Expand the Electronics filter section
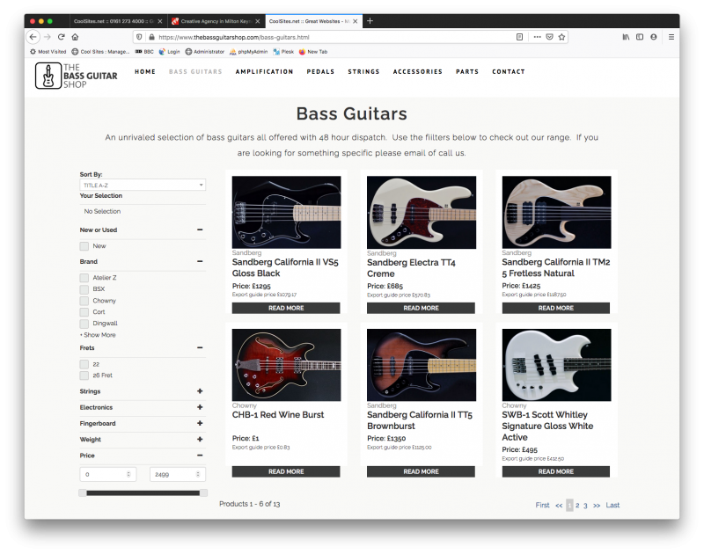This screenshot has height=554, width=704. (200, 407)
